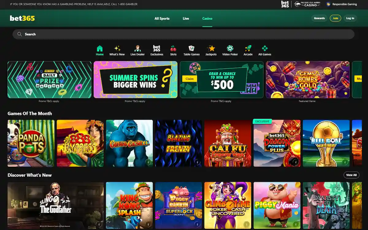Show info for Congo Cash XL
Screen dimensions: 368x230
pyautogui.click(x=148, y=162)
